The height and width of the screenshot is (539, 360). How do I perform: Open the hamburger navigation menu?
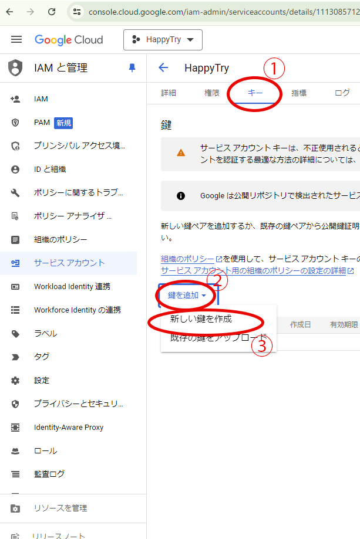click(x=16, y=40)
